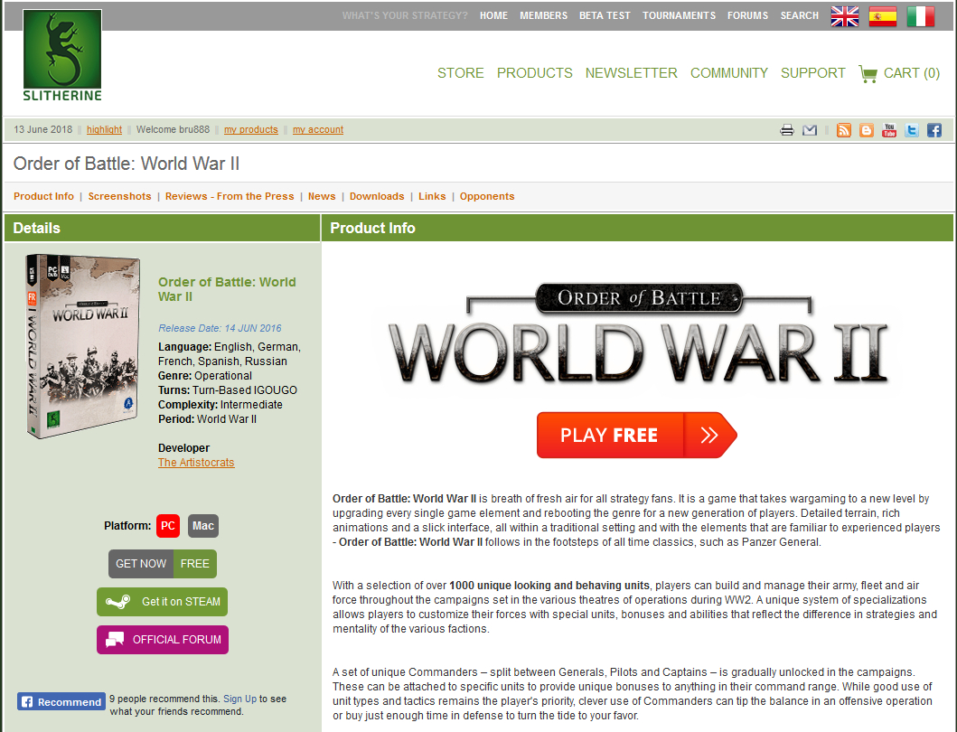Open the YouTube icon link
Image resolution: width=957 pixels, height=732 pixels.
pyautogui.click(x=889, y=130)
